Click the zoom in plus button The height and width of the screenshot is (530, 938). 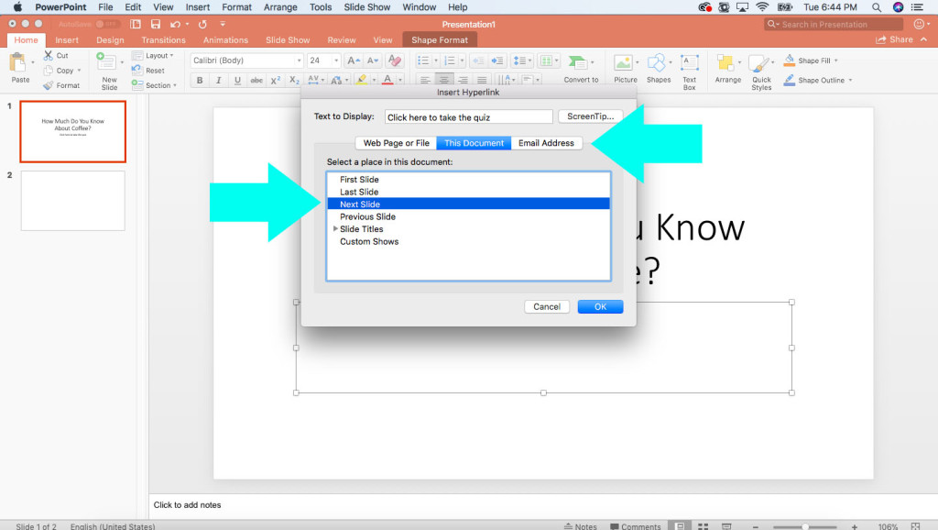(855, 526)
